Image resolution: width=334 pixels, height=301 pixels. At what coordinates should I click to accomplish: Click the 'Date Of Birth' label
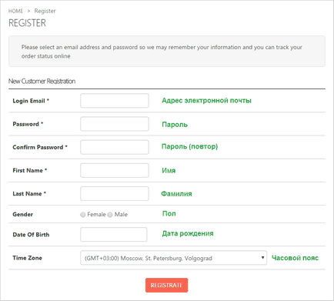[31, 235]
